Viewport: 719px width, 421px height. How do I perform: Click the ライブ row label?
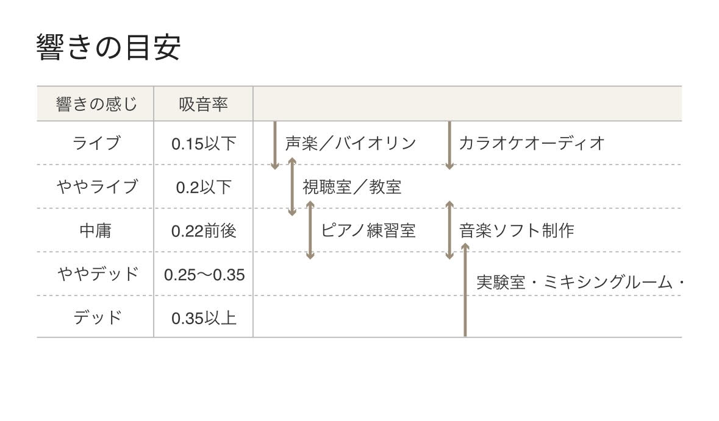(96, 143)
